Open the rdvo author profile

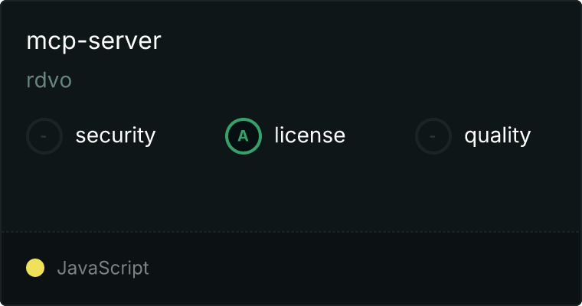[49, 80]
